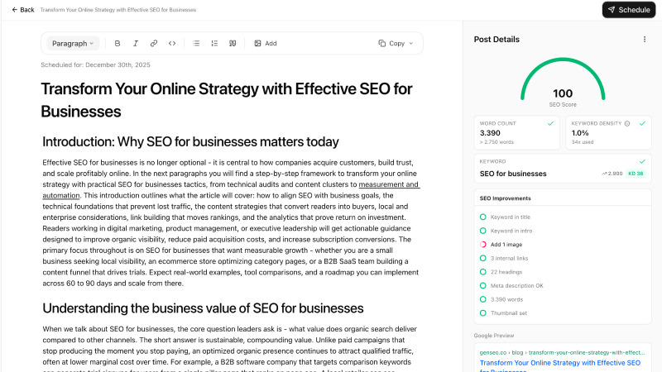This screenshot has width=662, height=372.
Task: Toggle italic formatting
Action: (136, 44)
